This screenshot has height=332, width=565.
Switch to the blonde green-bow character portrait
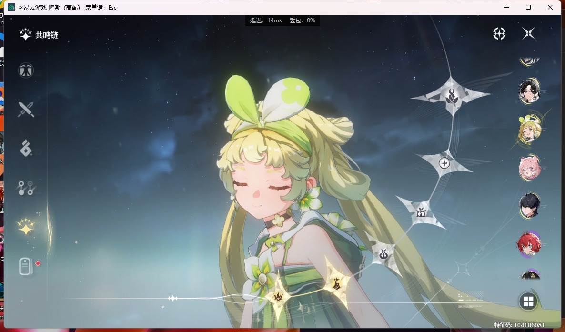tap(529, 130)
